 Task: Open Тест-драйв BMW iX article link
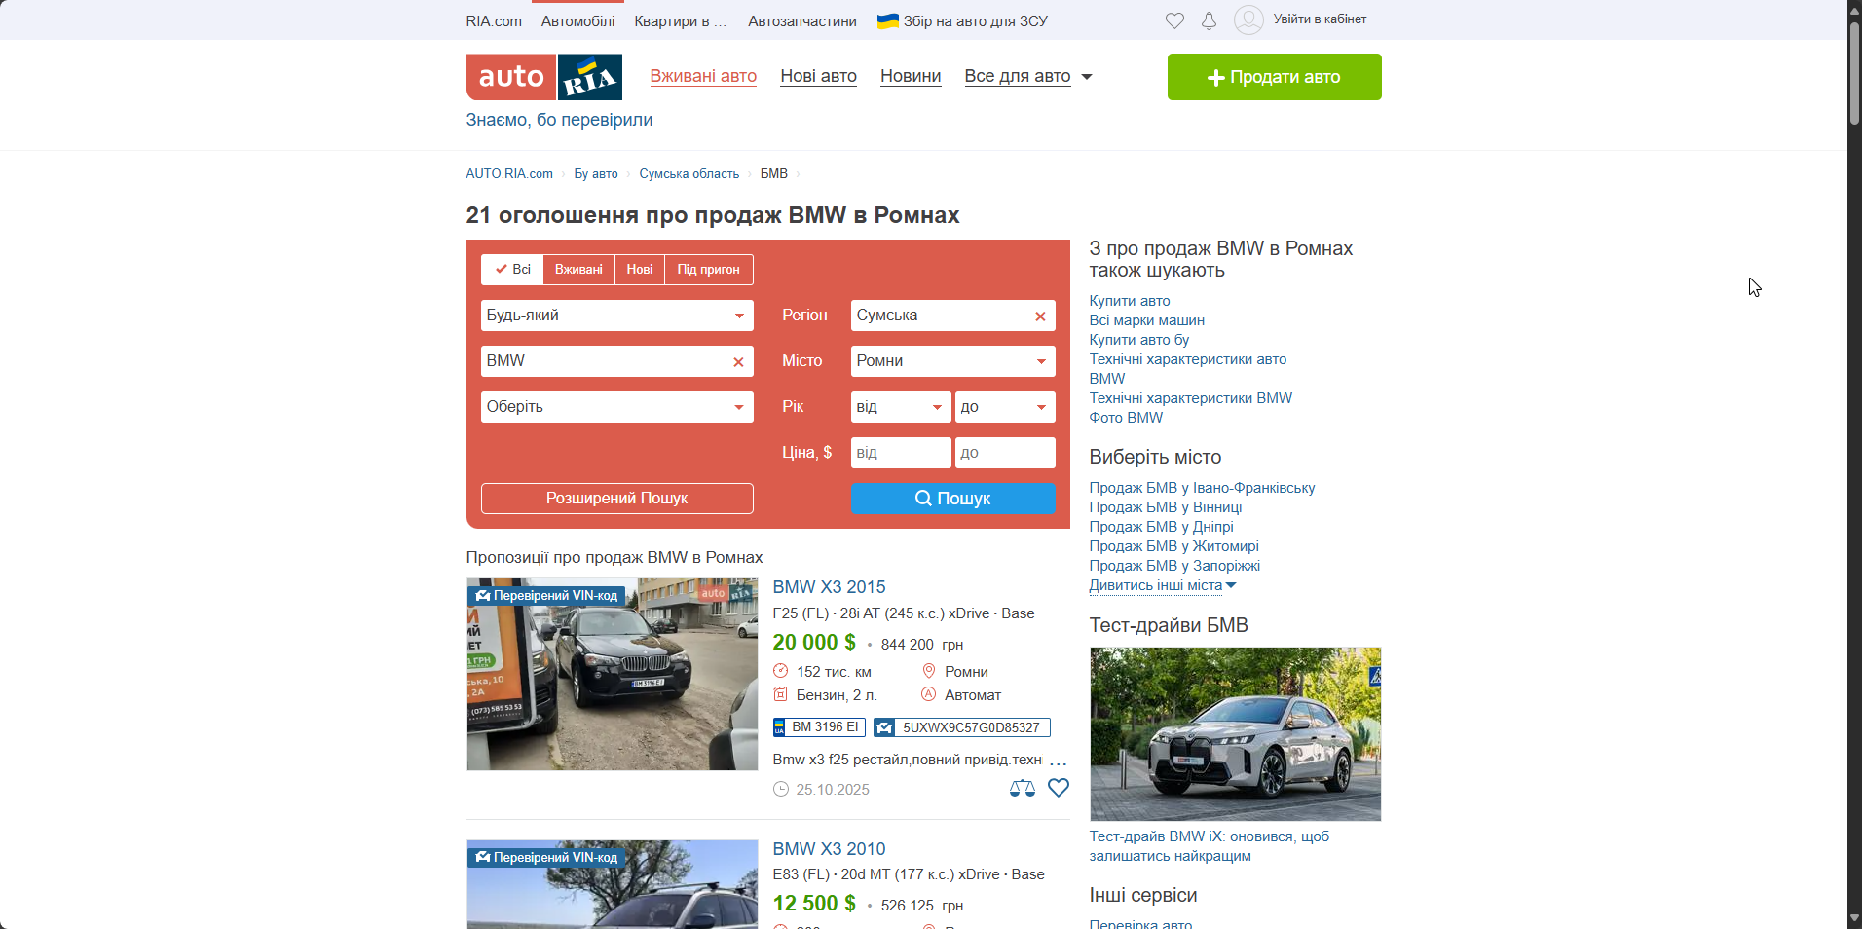[x=1209, y=846]
